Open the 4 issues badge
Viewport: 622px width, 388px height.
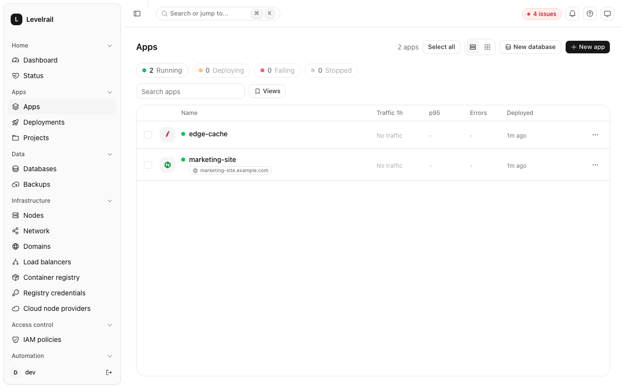pyautogui.click(x=542, y=14)
